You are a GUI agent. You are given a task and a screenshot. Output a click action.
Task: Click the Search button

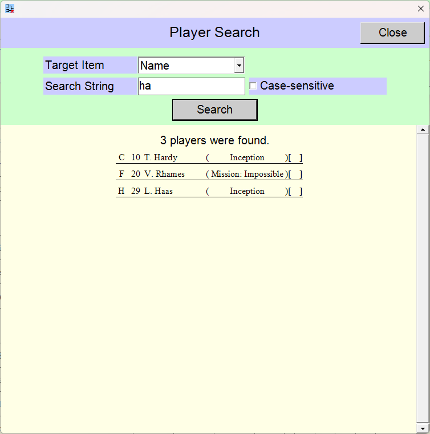[x=215, y=110]
